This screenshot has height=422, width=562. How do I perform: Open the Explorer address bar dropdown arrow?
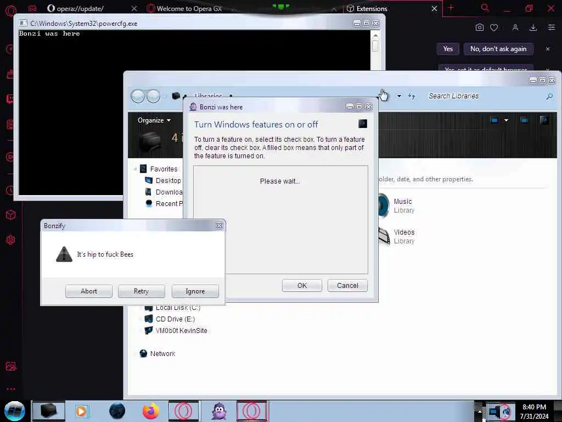tap(400, 96)
